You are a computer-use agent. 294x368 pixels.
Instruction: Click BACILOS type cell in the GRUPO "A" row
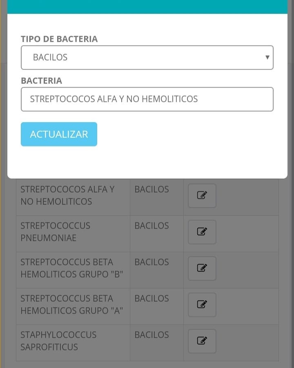pos(157,307)
